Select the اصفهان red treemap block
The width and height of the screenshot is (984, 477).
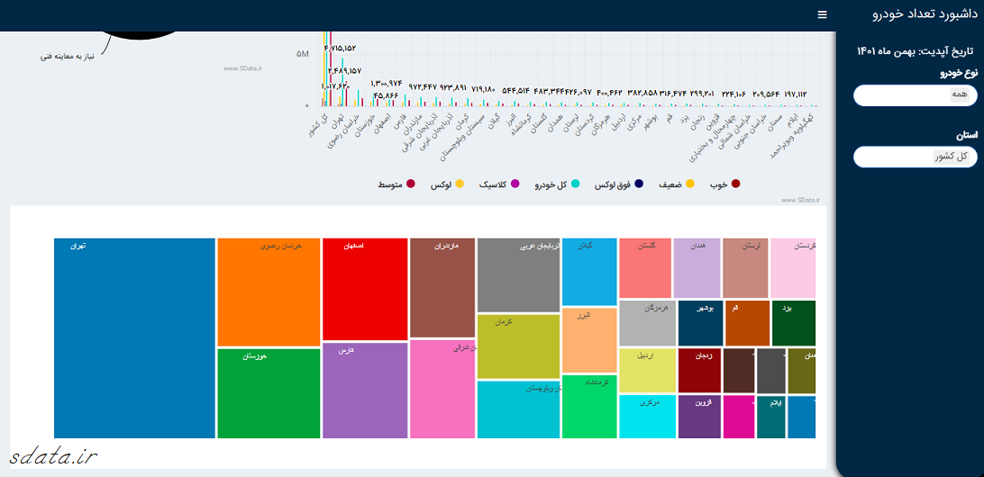pyautogui.click(x=365, y=289)
